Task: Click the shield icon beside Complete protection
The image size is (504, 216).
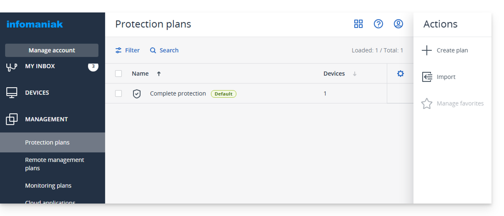Action: [137, 94]
